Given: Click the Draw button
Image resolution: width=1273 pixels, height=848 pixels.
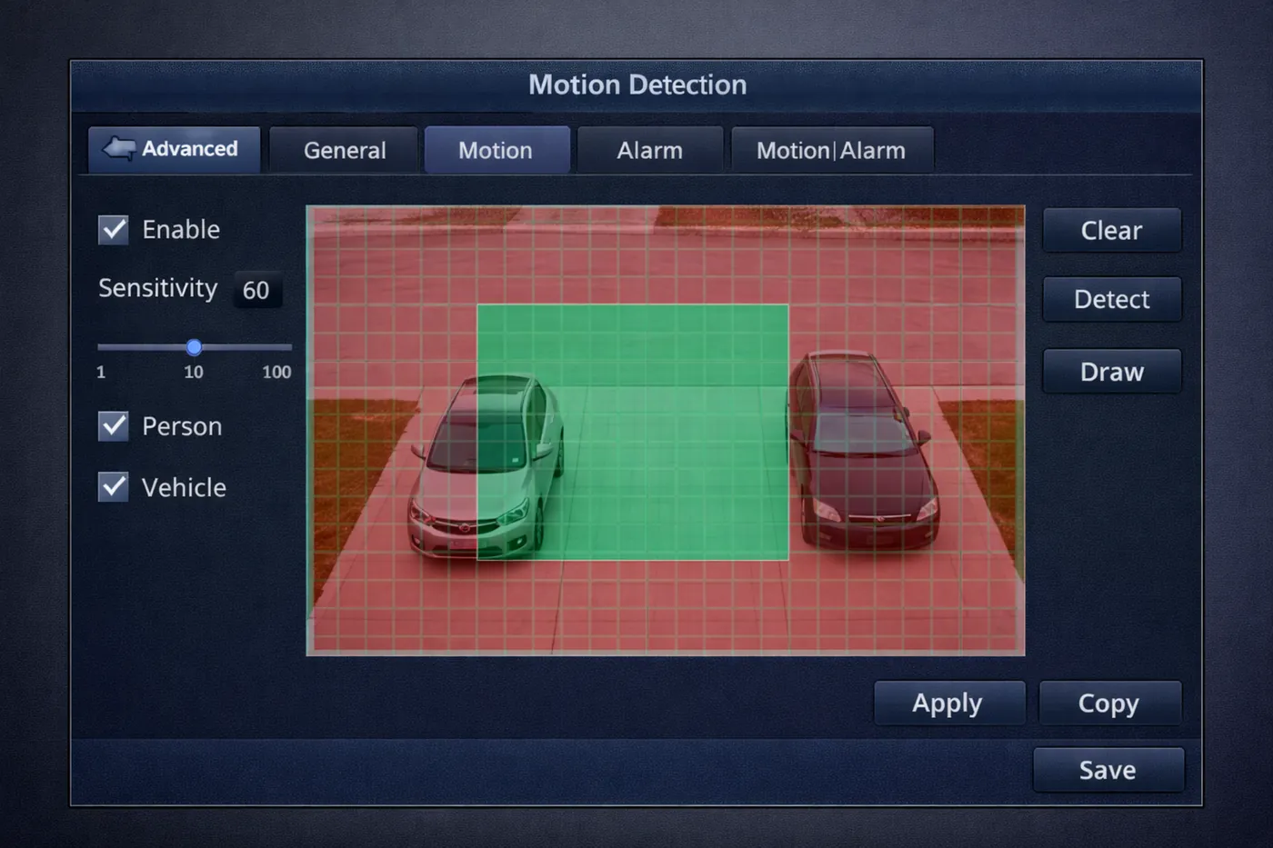Looking at the screenshot, I should click(x=1111, y=372).
